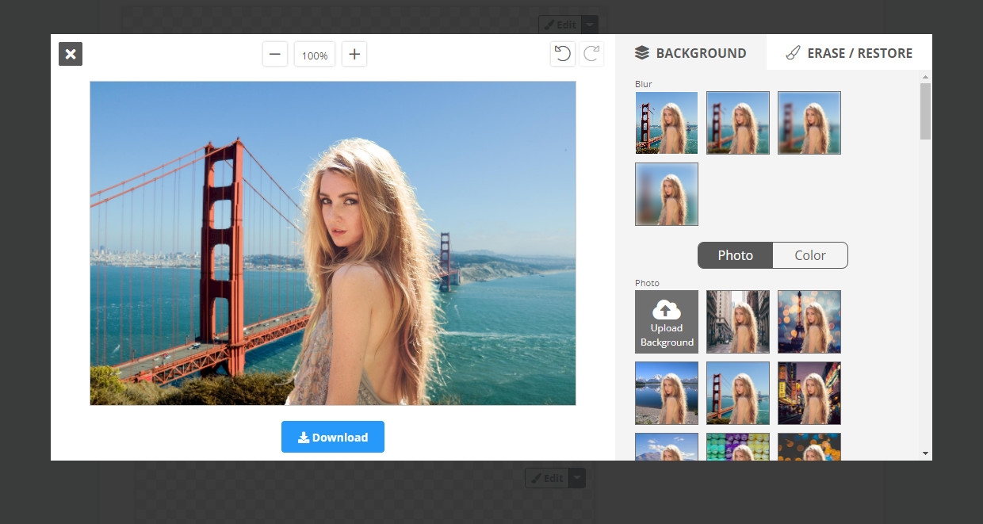Click the main preview image of the woman
The image size is (983, 524).
(333, 243)
